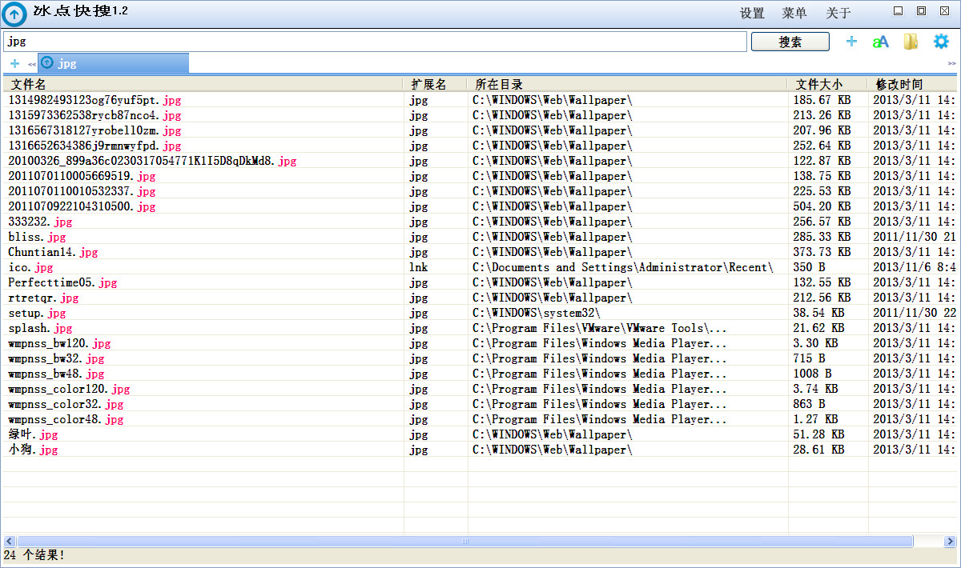
Task: Select file setup.jpg
Action: pyautogui.click(x=37, y=313)
